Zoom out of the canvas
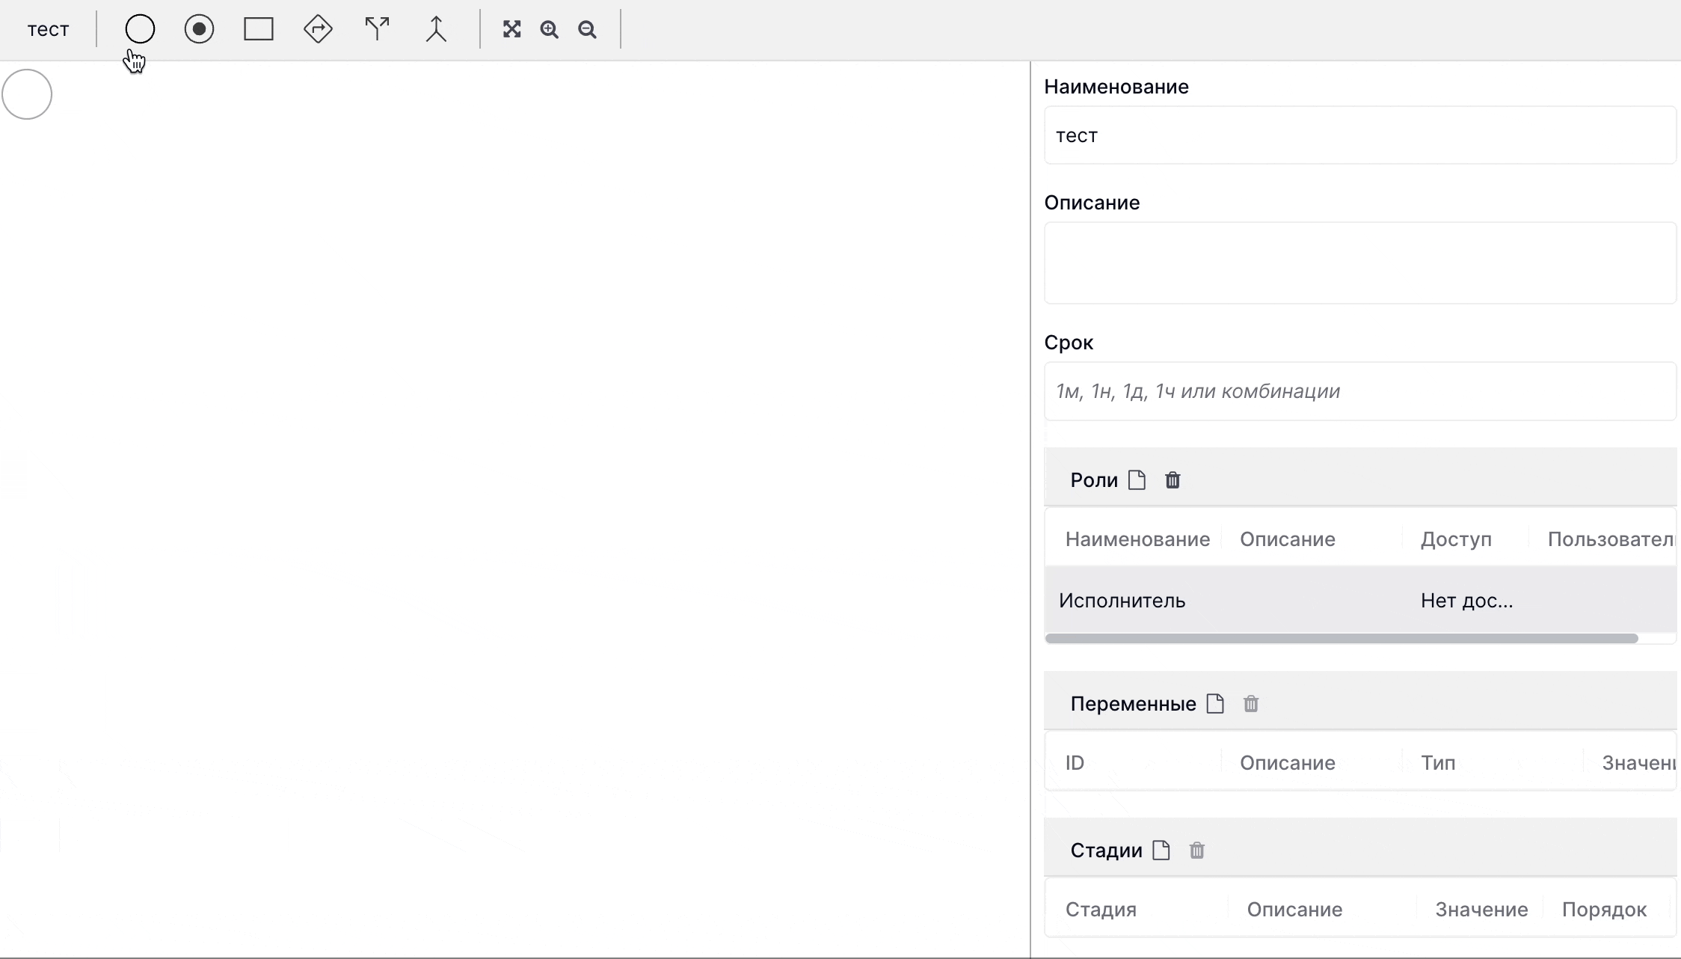Screen dimensions: 1681x959 point(588,29)
